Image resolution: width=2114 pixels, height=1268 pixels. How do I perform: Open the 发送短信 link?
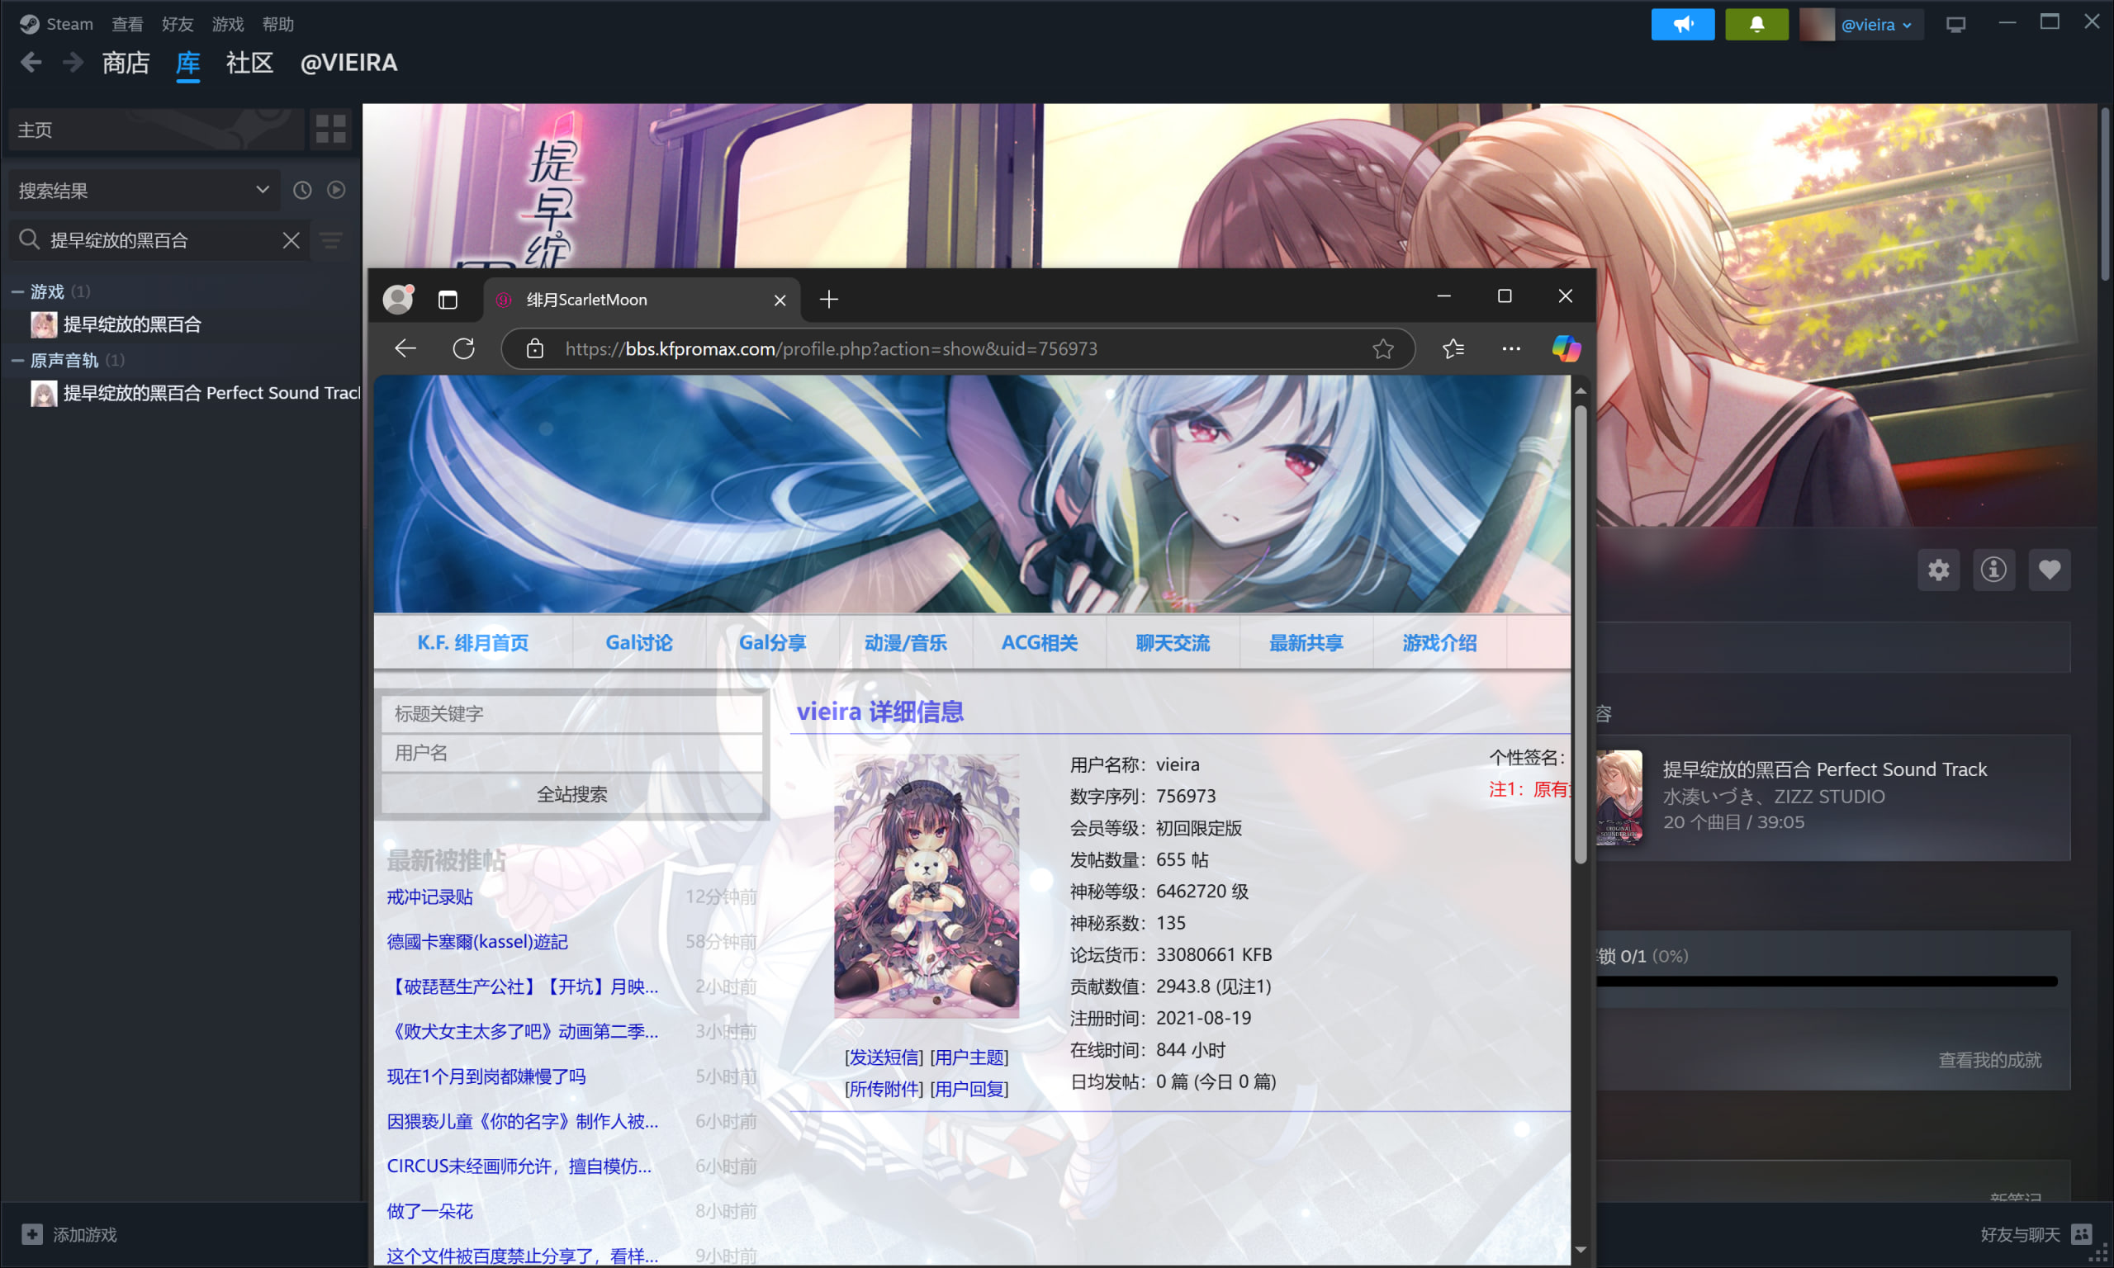point(884,1057)
